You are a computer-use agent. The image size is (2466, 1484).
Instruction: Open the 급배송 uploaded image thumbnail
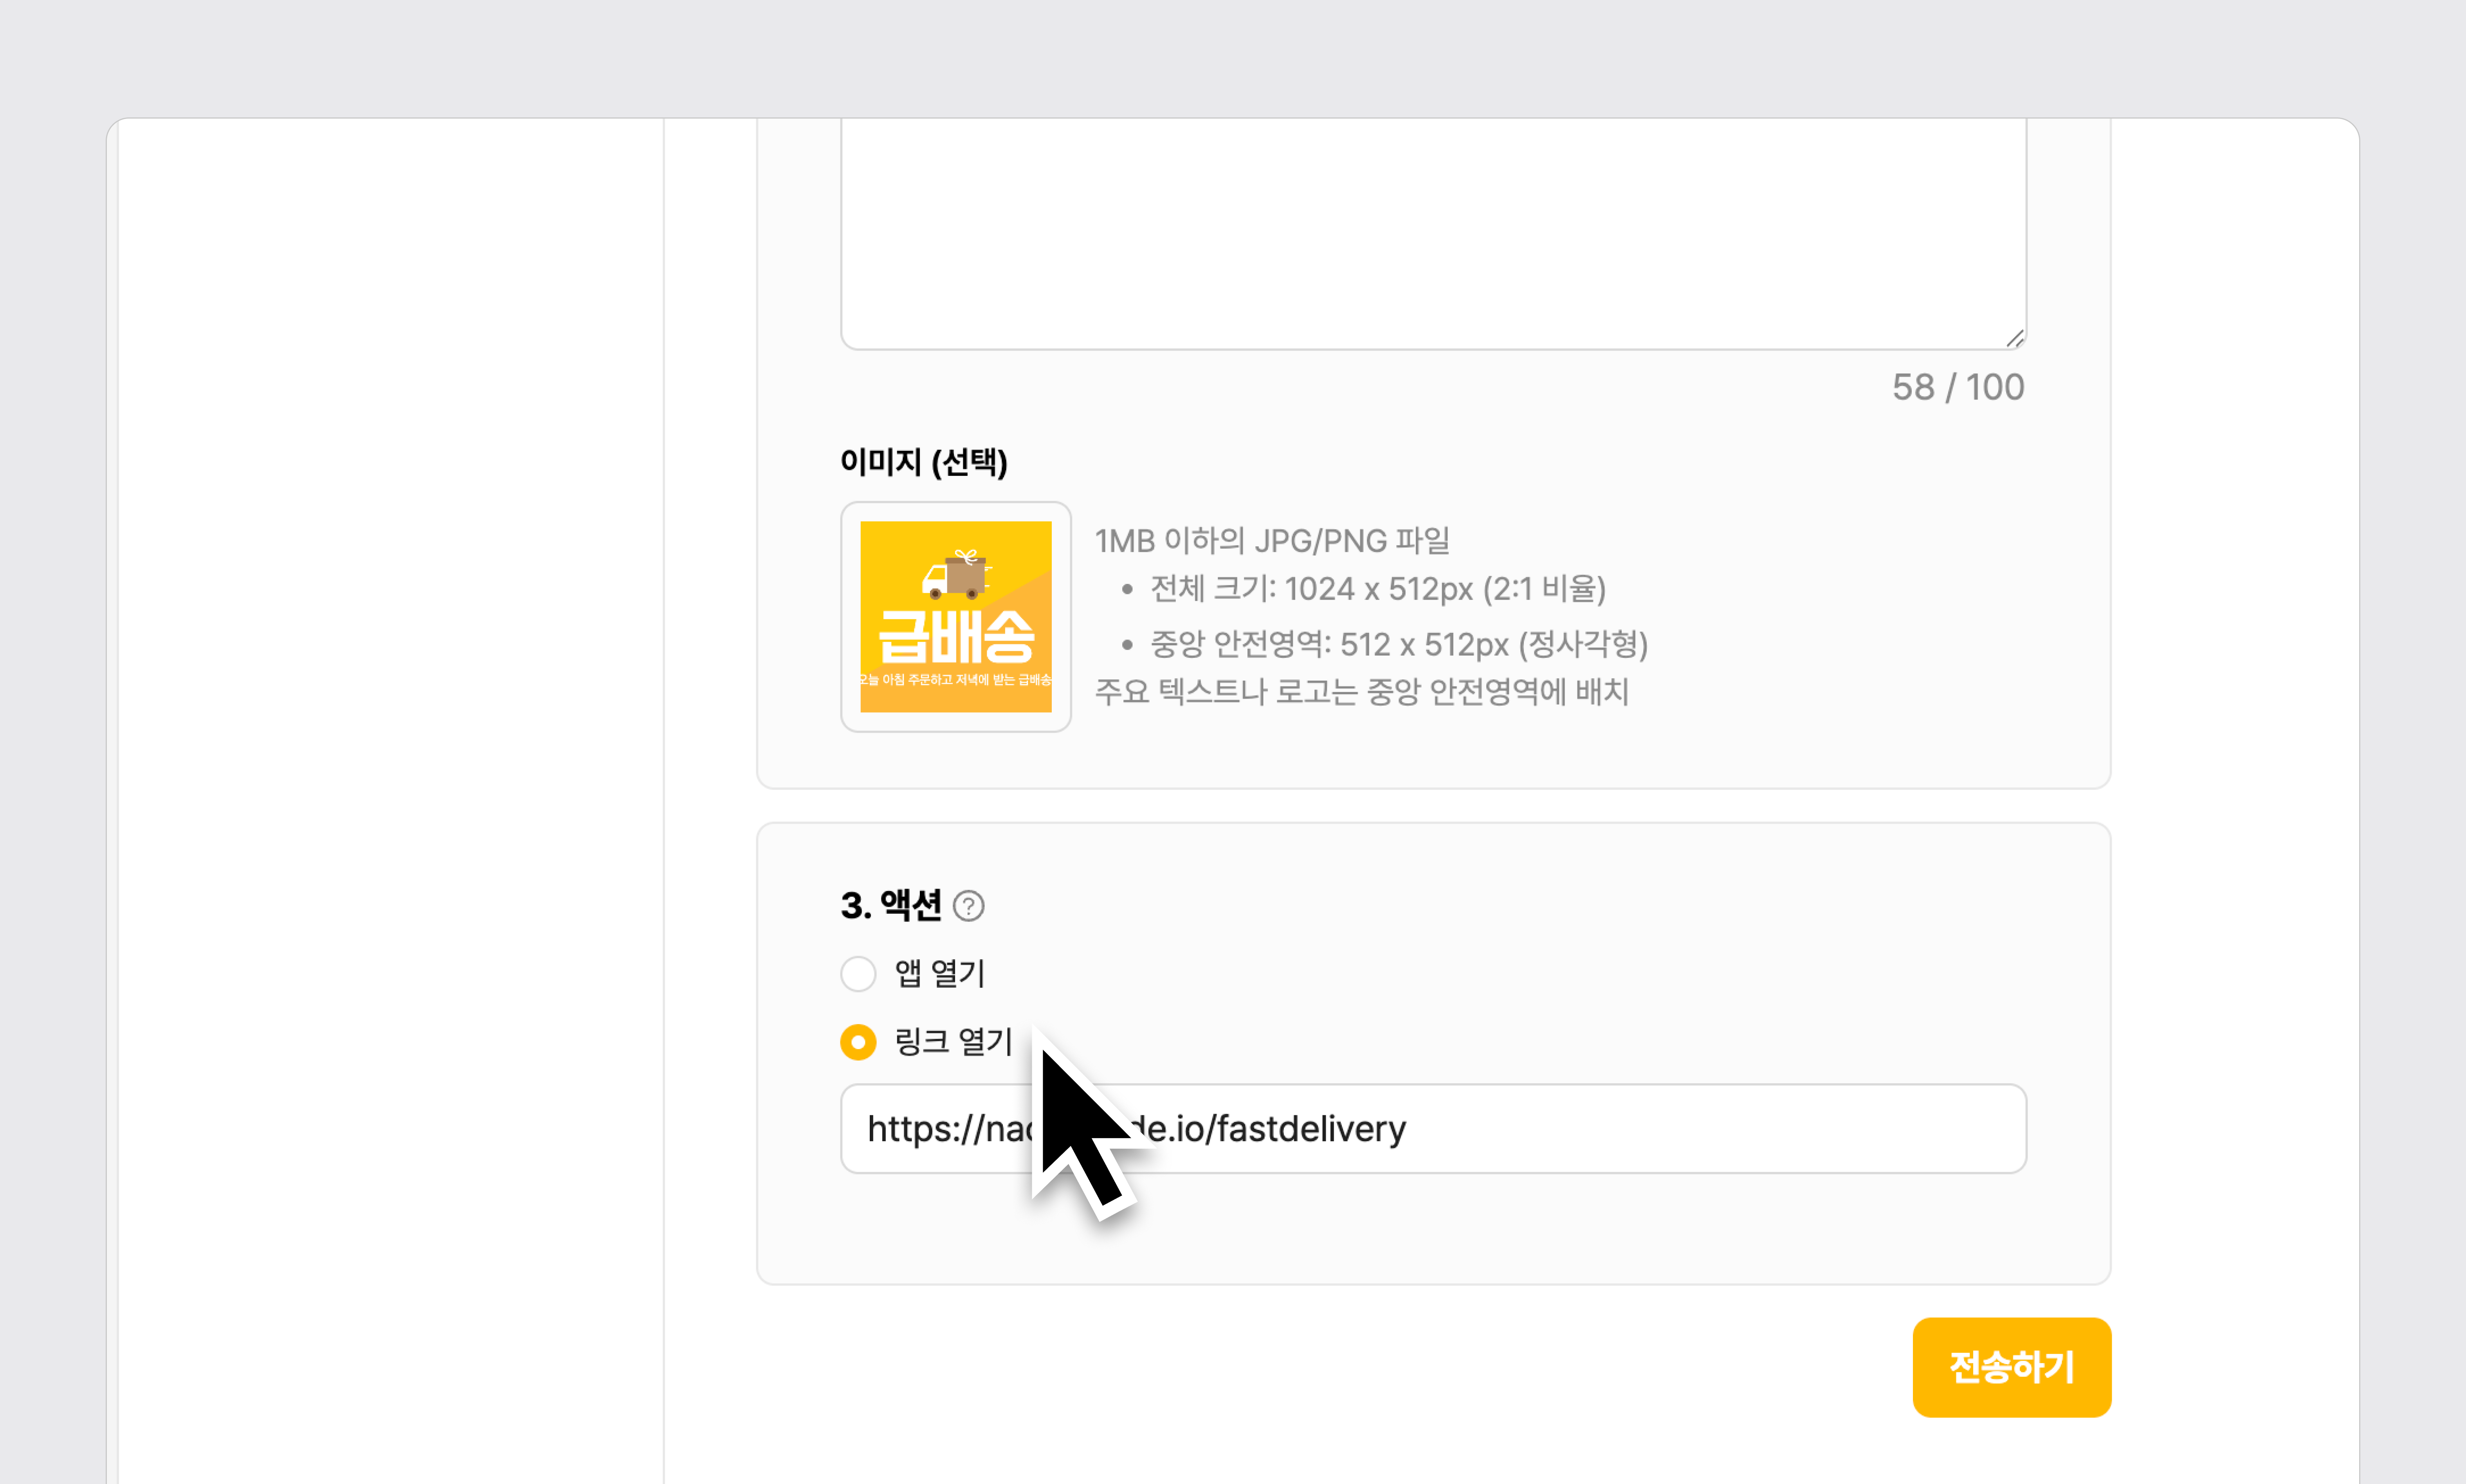pyautogui.click(x=956, y=617)
